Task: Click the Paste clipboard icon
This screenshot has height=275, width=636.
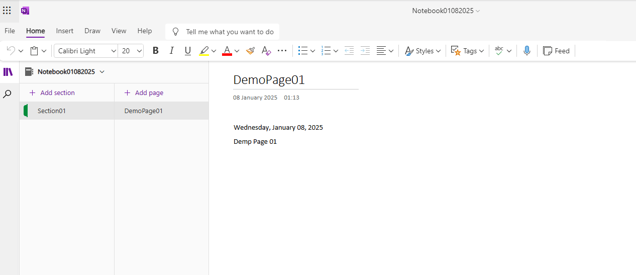Action: click(x=34, y=51)
